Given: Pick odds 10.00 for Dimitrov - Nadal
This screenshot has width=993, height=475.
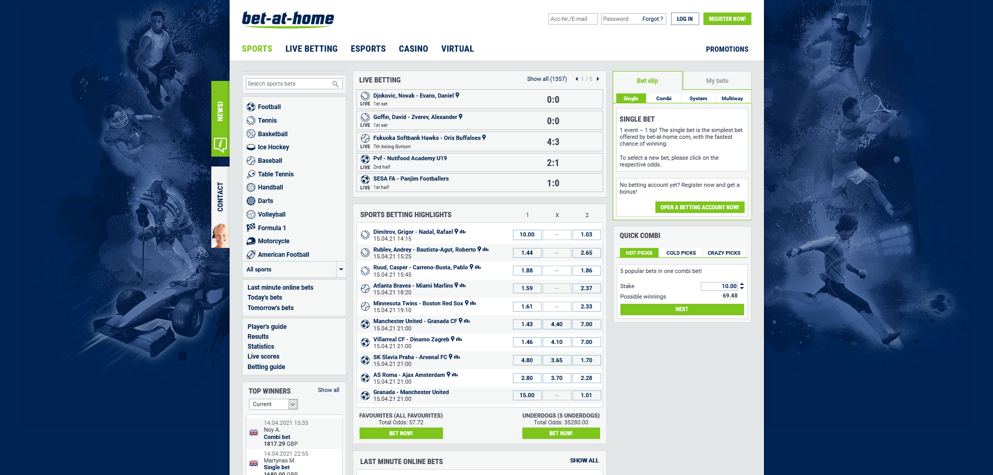Looking at the screenshot, I should [527, 235].
